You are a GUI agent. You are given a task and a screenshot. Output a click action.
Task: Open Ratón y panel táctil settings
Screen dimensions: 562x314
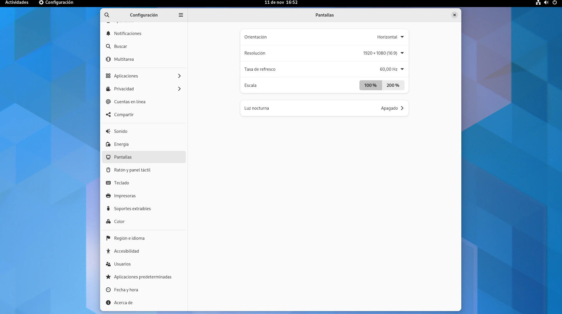pyautogui.click(x=132, y=170)
